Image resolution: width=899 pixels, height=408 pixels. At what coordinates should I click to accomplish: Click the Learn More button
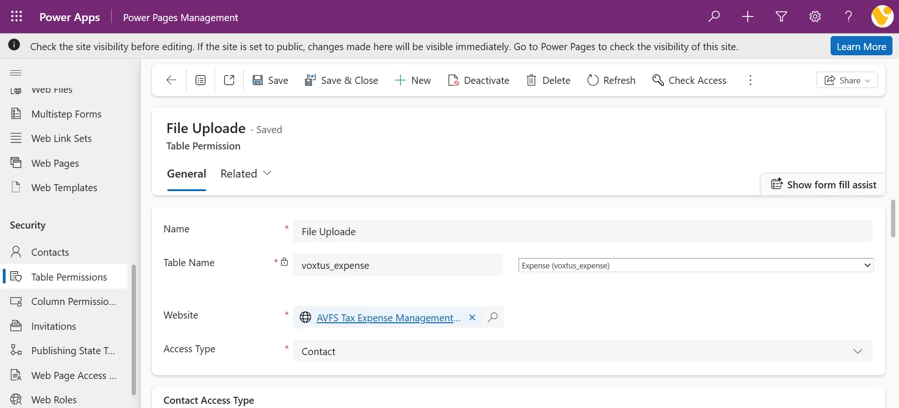click(x=861, y=46)
